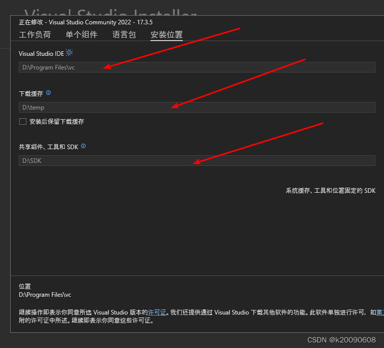Click the info icon beside 共享组件、工具和 SDK
Viewport: 384px width, 348px height.
tap(83, 146)
